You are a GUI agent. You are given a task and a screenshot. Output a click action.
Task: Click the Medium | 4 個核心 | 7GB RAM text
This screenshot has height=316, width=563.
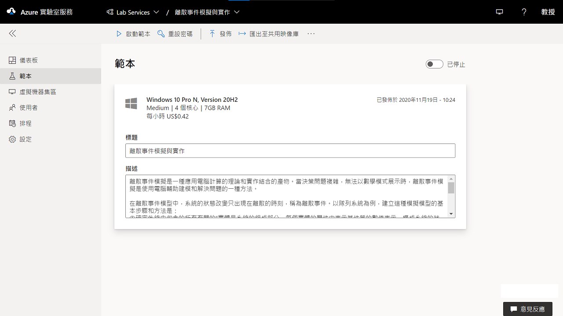(x=188, y=108)
